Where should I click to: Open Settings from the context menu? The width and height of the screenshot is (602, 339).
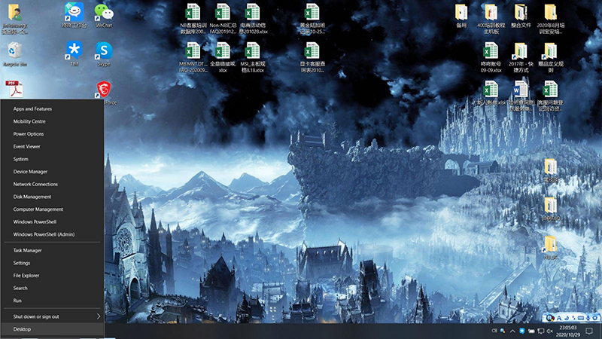coord(22,263)
